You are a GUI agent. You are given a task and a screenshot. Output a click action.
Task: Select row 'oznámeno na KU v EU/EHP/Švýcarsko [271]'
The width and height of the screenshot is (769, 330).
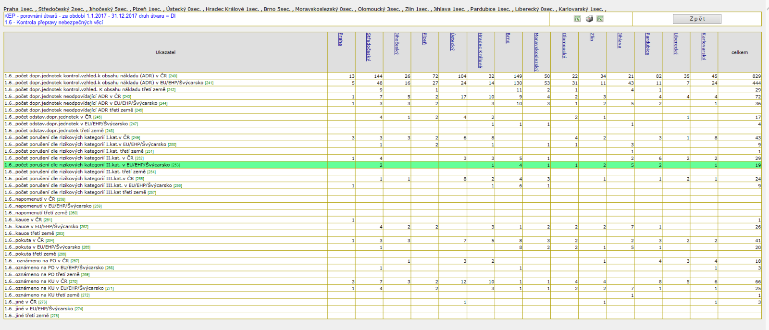(x=383, y=288)
